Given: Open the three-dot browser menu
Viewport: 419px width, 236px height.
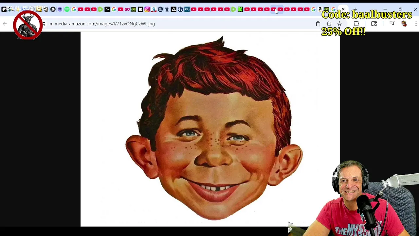Looking at the screenshot, I should [416, 24].
